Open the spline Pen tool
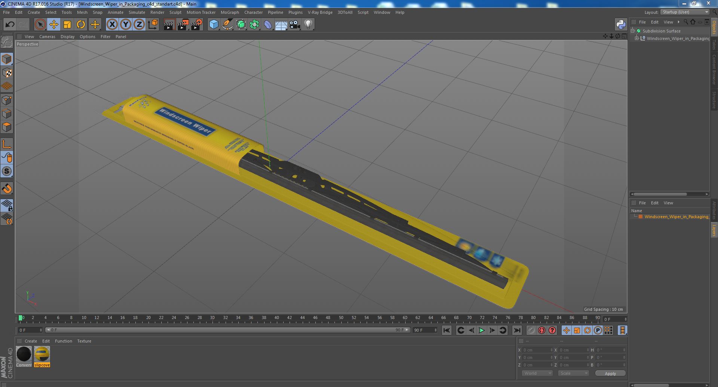718x387 pixels. point(227,25)
